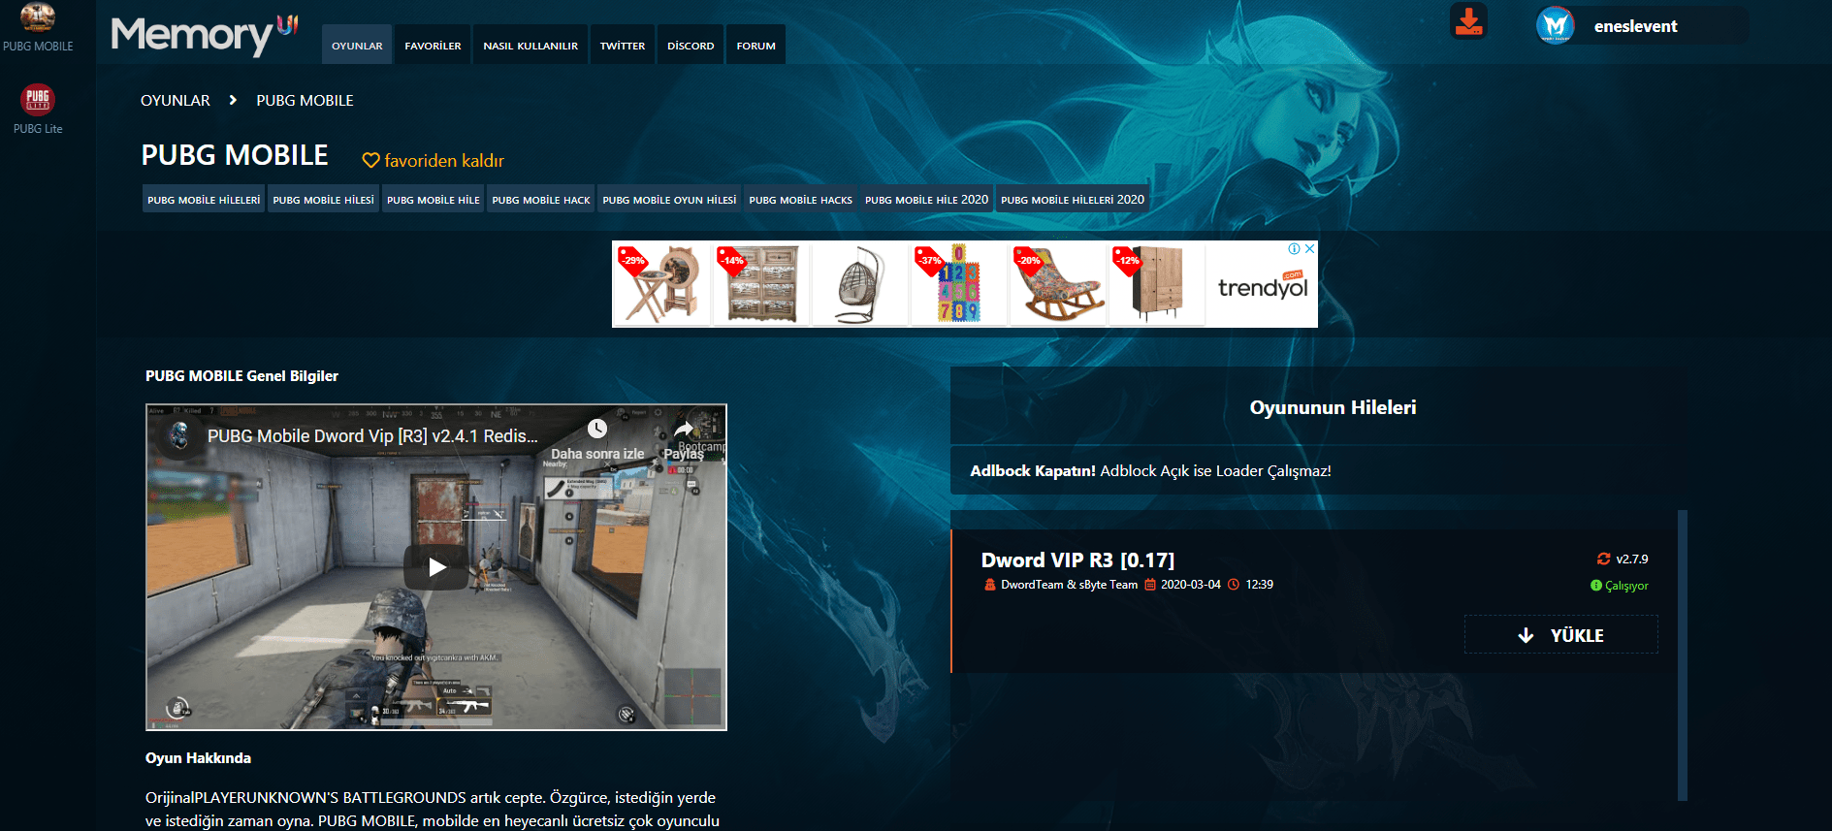This screenshot has height=831, width=1832.
Task: Close the Trendyol ad banner
Action: [1309, 249]
